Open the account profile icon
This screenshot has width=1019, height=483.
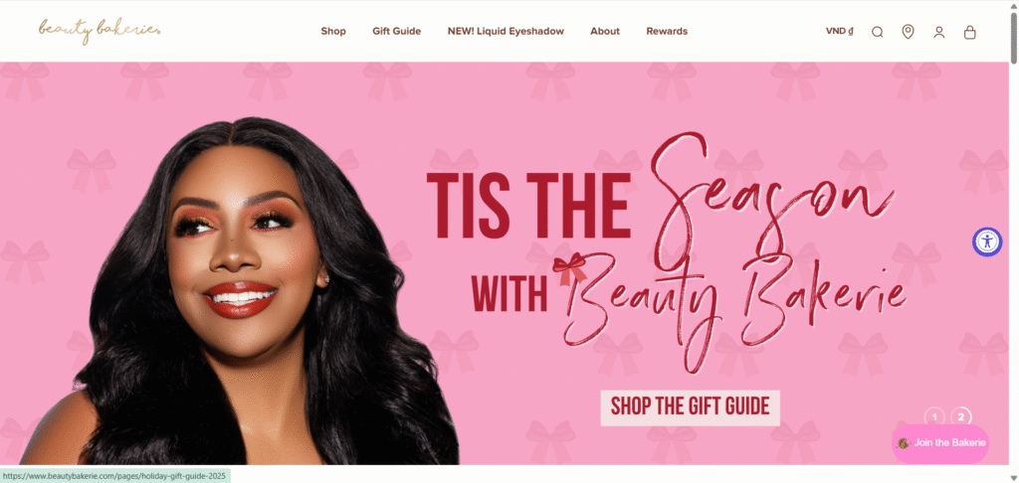click(939, 32)
